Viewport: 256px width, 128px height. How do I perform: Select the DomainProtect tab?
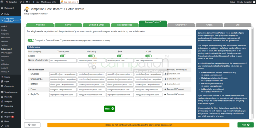click(x=153, y=24)
